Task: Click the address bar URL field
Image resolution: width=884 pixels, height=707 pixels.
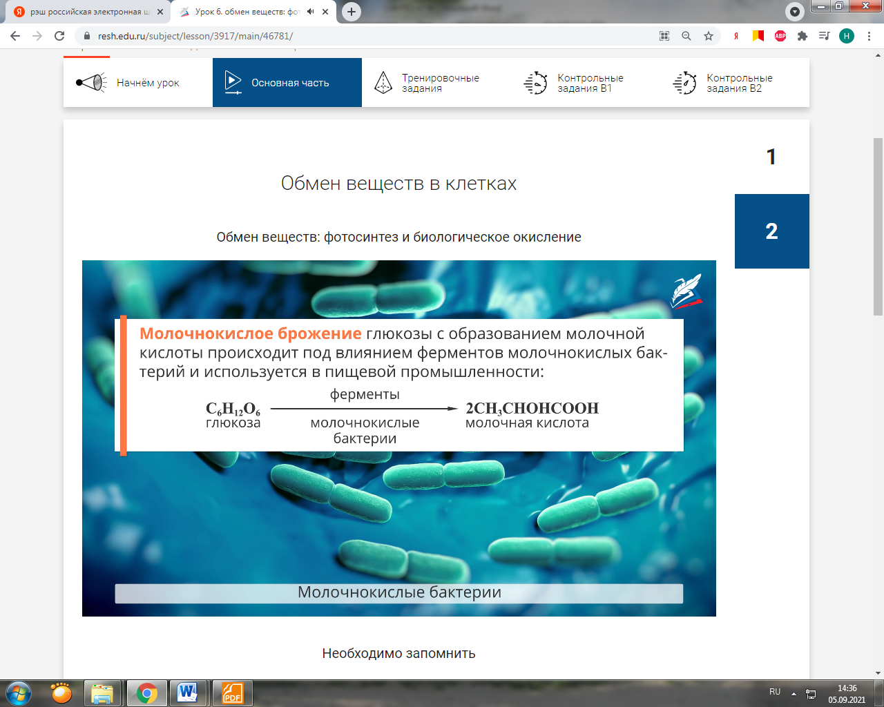Action: [345, 36]
